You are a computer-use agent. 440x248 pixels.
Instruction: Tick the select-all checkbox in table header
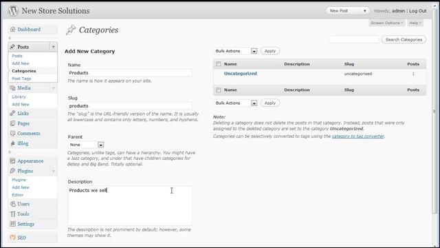pos(219,64)
